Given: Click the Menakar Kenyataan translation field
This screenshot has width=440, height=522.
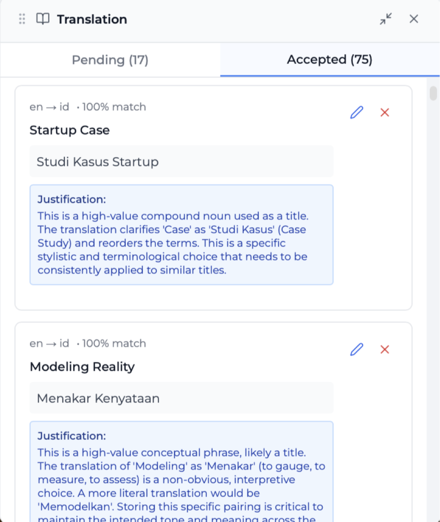Looking at the screenshot, I should [181, 398].
